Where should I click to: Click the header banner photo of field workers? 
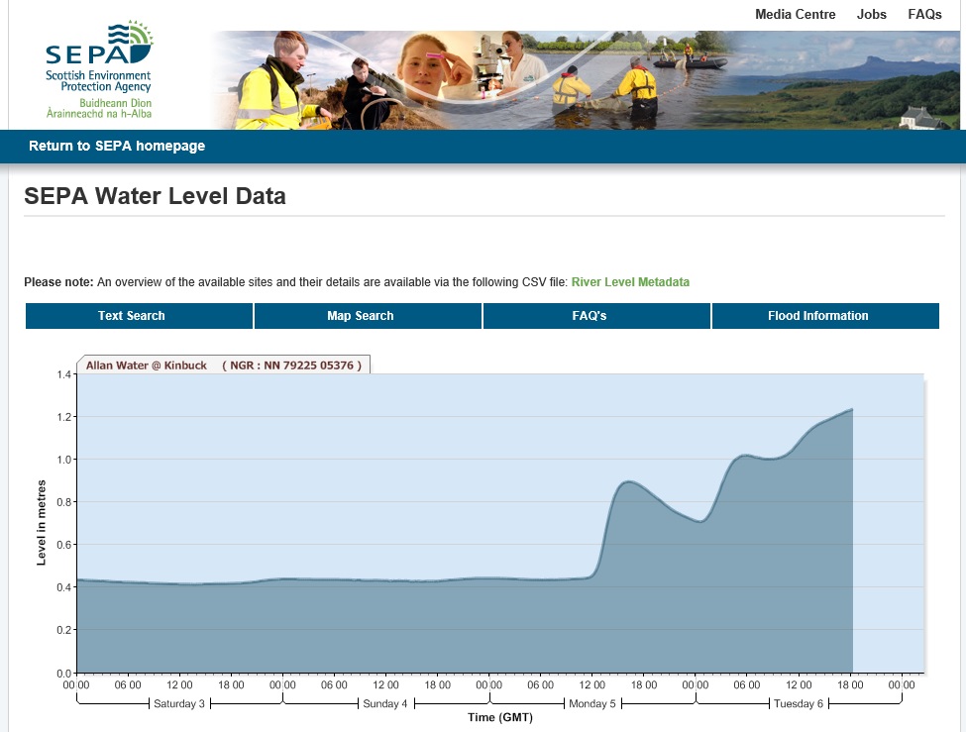pos(585,79)
